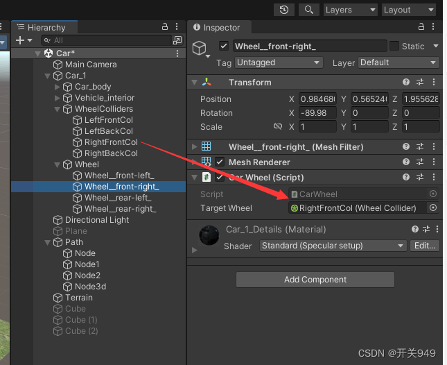Switch to the Hierarchy tab
The width and height of the screenshot is (447, 365).
click(x=44, y=27)
